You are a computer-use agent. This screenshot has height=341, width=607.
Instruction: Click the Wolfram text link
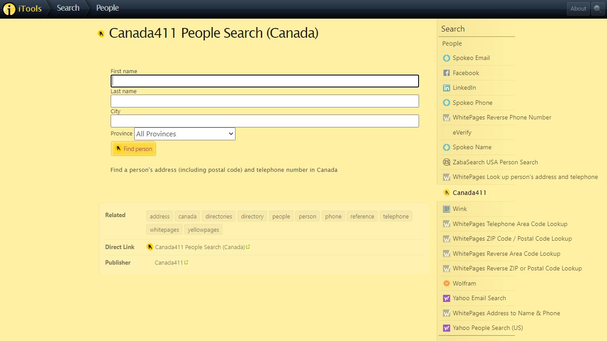464,283
